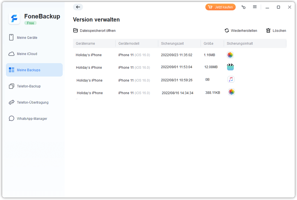The height and width of the screenshot is (200, 297).
Task: Click the transfer arrows icon
Action: [x=11, y=102]
